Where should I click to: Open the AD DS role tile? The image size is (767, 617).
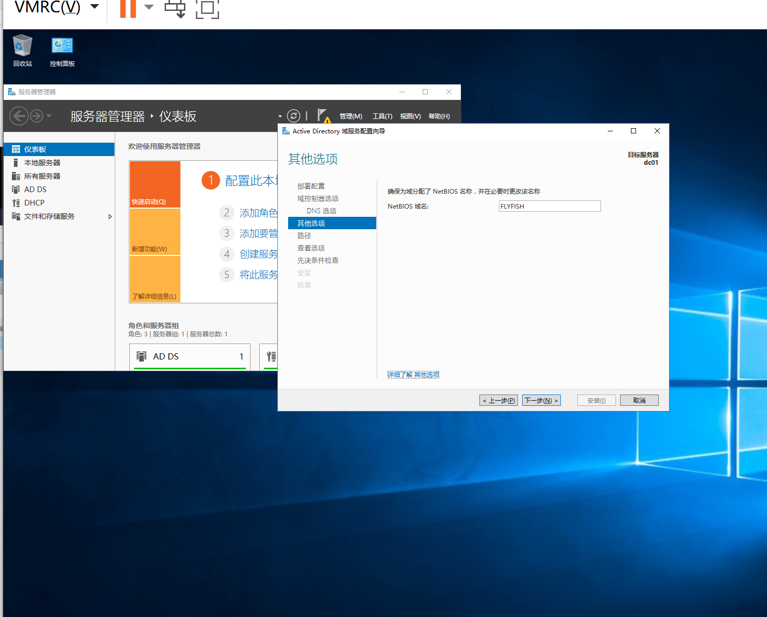[190, 357]
